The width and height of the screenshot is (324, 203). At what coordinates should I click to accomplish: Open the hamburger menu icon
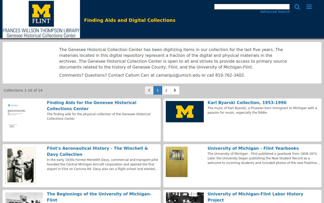[x=309, y=7]
